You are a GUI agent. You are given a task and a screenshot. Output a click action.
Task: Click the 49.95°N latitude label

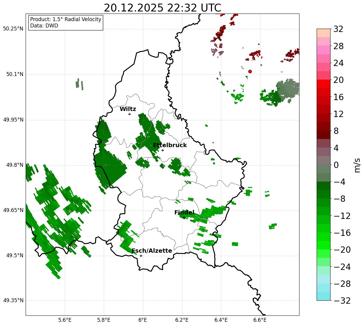coord(13,120)
